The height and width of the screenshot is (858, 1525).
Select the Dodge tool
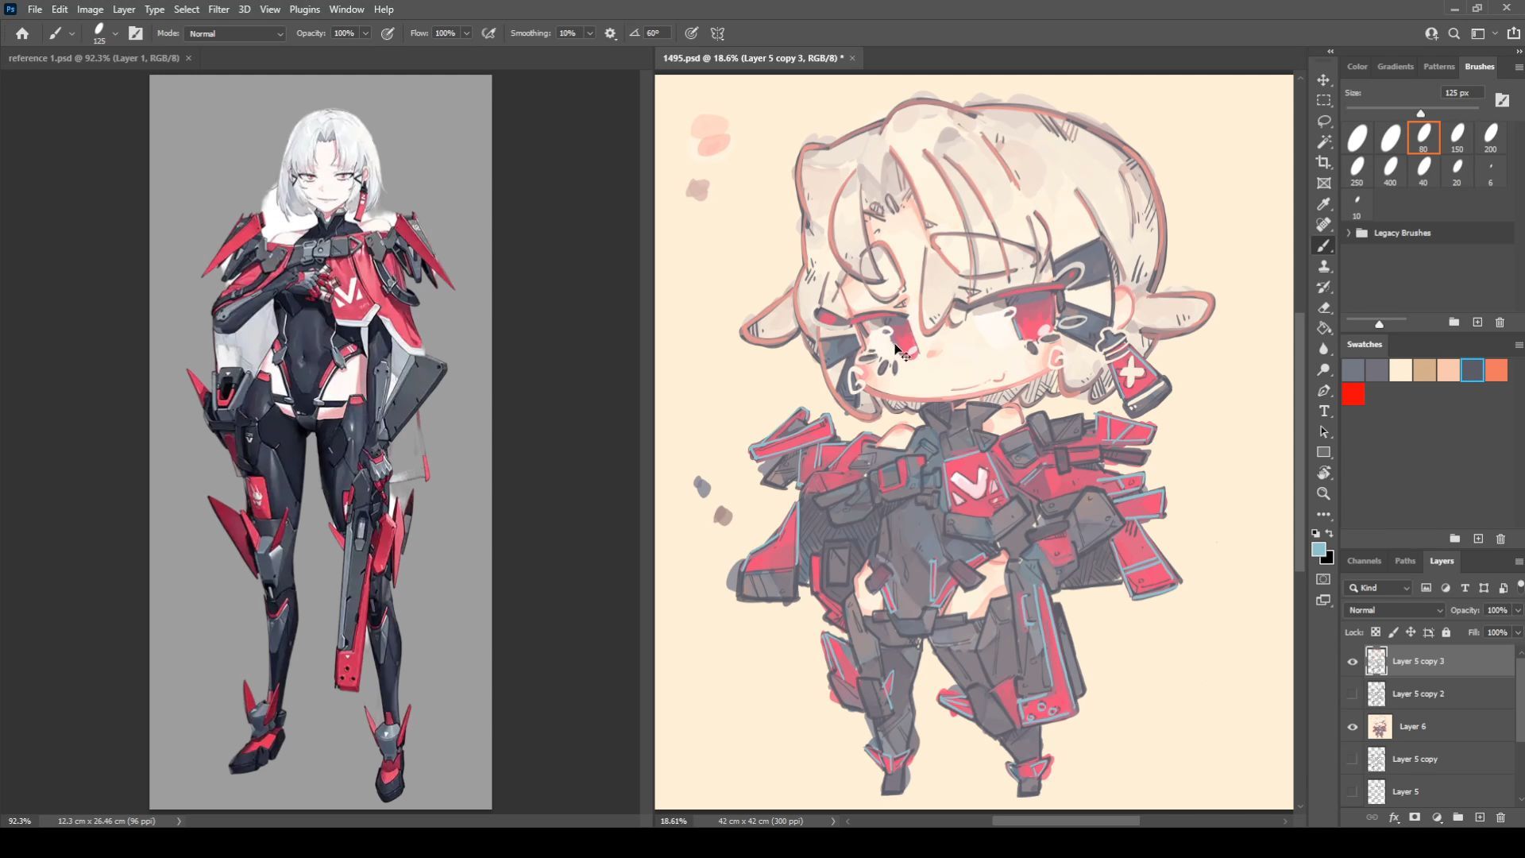1323,370
